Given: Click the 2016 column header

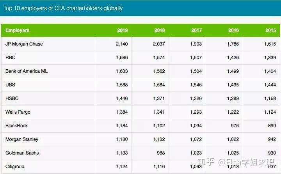Looking at the screenshot, I should (233, 30).
